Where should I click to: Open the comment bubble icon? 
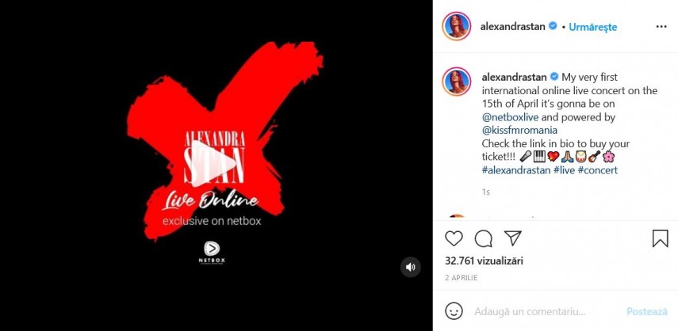(x=483, y=238)
